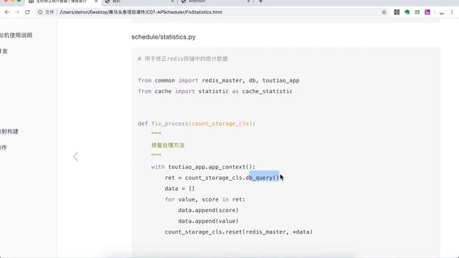This screenshot has width=459, height=258.
Task: Close the middle browser tab
Action: 172,1
